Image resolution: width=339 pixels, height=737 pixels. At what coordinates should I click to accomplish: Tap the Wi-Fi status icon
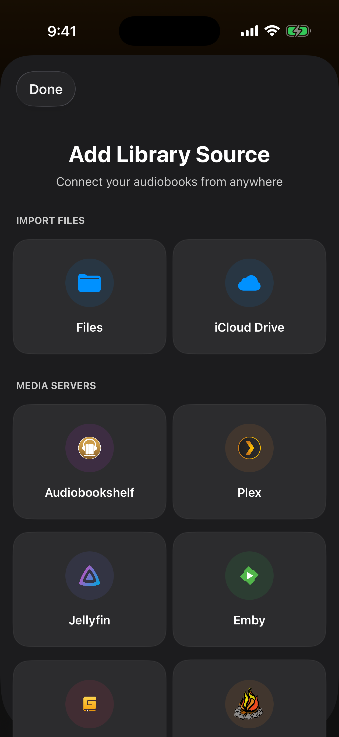click(x=272, y=31)
